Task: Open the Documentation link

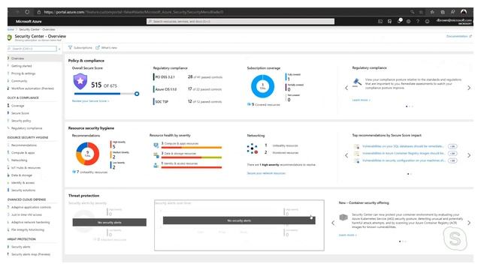Action: point(459,36)
